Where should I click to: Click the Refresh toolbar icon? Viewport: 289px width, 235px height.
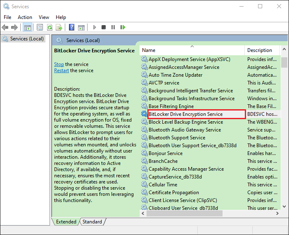tap(50, 28)
